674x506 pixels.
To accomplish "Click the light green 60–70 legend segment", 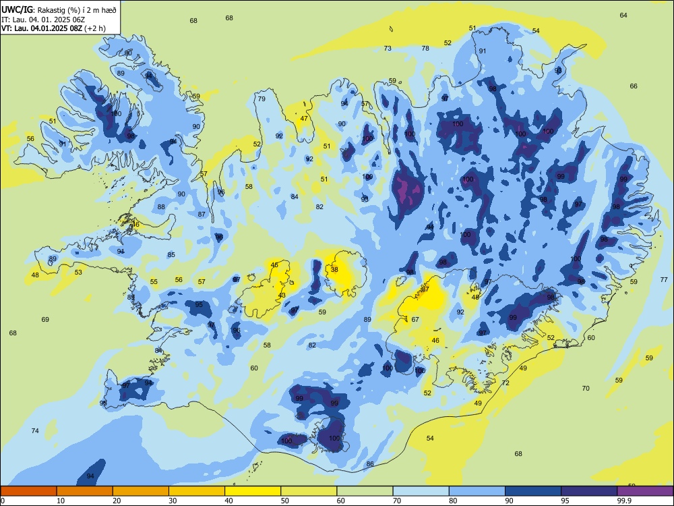I will (365, 491).
